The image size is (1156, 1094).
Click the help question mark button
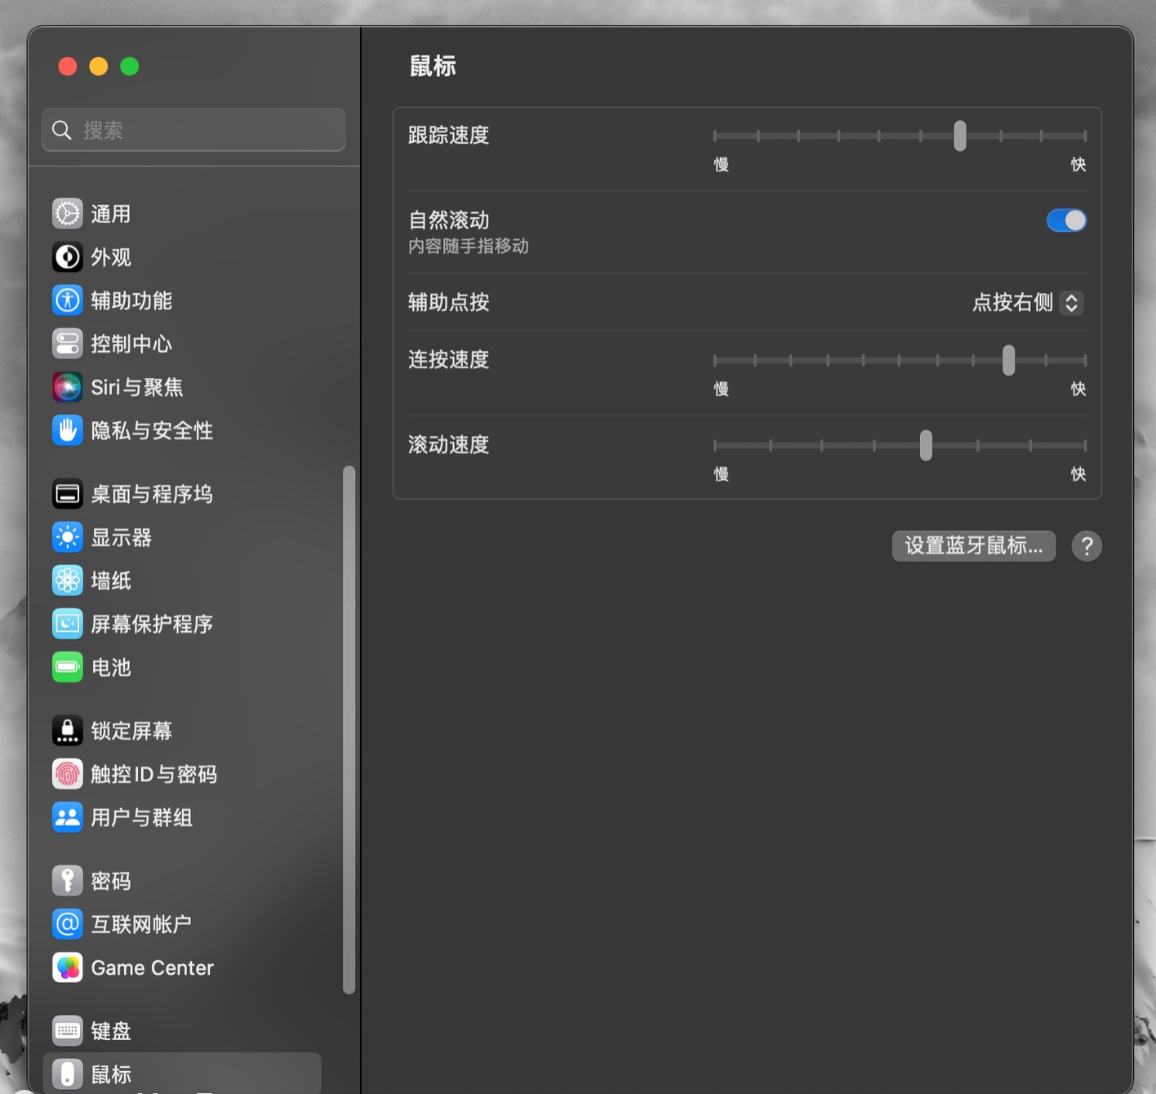tap(1087, 546)
